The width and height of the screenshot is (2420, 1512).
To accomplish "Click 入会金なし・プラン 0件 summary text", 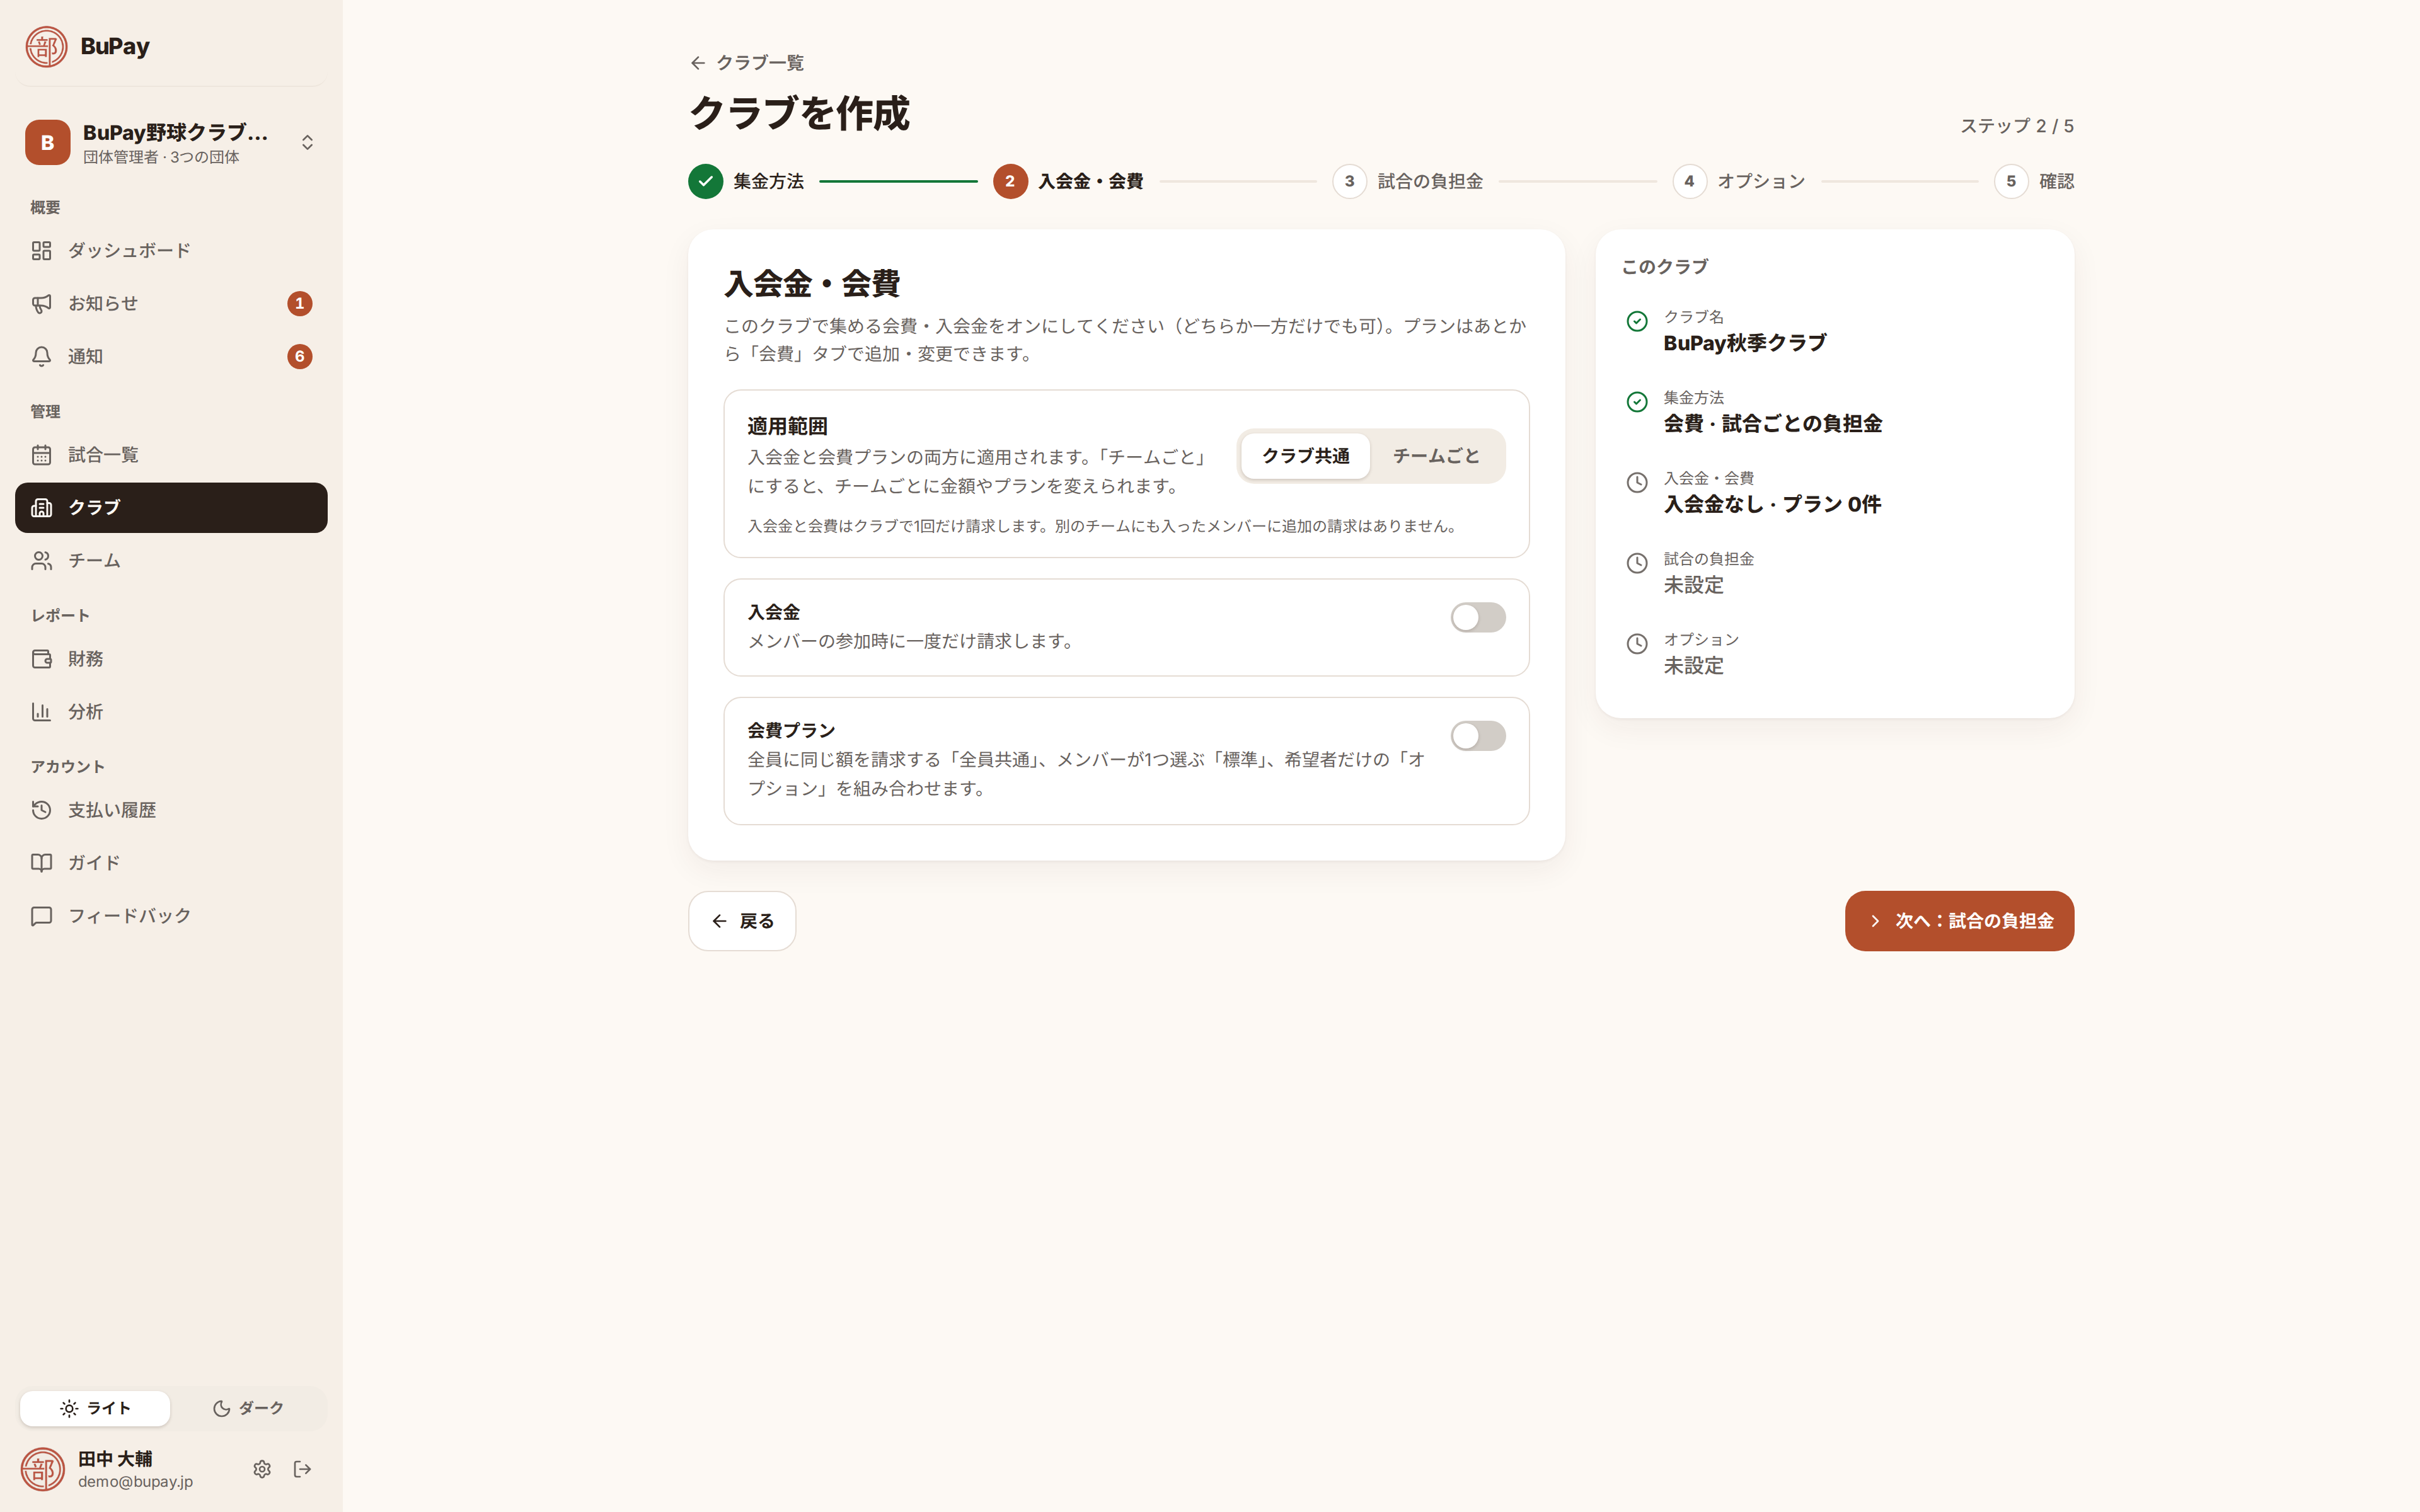I will (x=1772, y=504).
